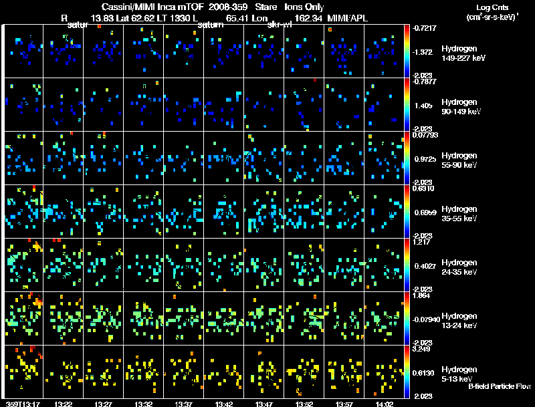Click the '1.864' color scale value
Screen dimensions: 535x407
coord(421,295)
